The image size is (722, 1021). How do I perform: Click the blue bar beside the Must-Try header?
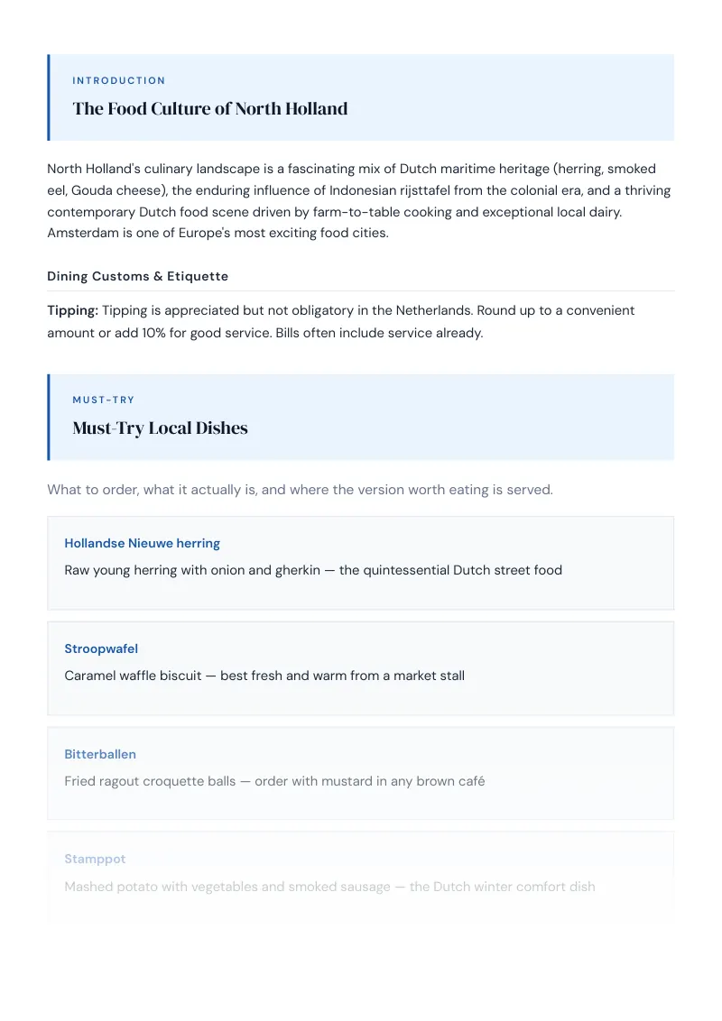pos(49,418)
